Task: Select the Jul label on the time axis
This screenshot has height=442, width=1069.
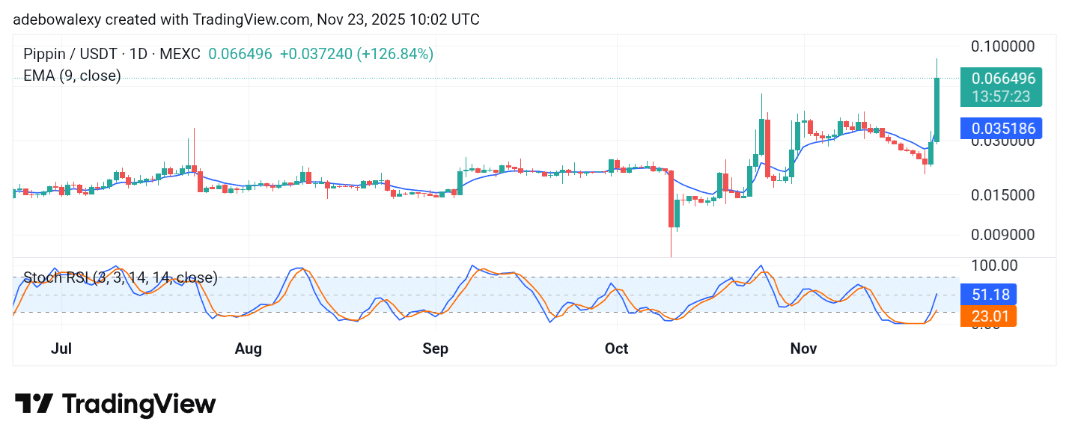Action: pos(61,348)
